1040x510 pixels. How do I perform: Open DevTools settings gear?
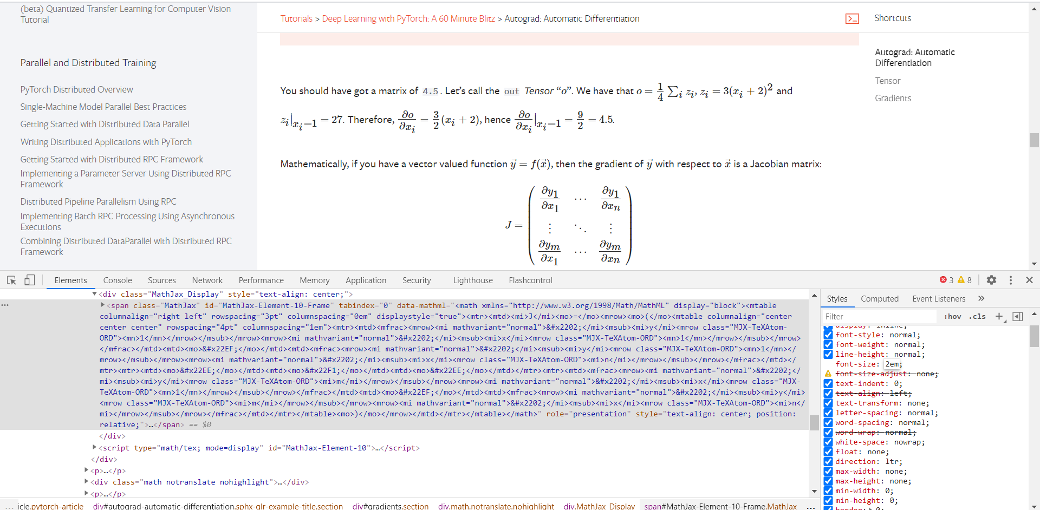991,280
